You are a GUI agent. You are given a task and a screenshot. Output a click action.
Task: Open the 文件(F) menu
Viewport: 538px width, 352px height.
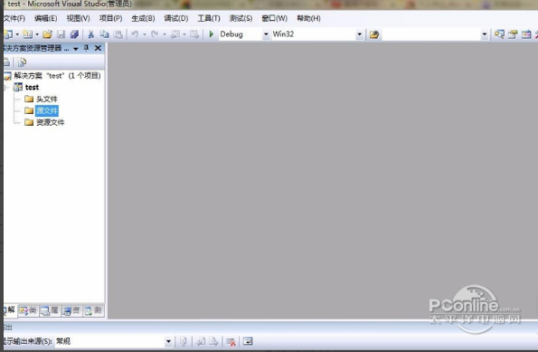pyautogui.click(x=14, y=18)
